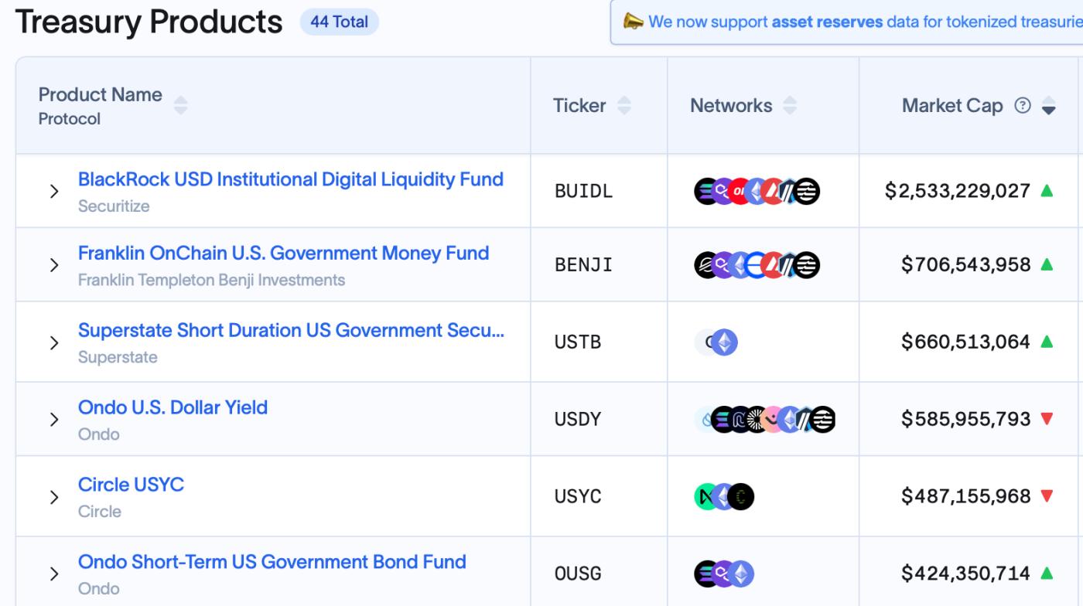The height and width of the screenshot is (606, 1083).
Task: Click green up arrow beside BUIDL market cap
Action: pyautogui.click(x=1047, y=190)
